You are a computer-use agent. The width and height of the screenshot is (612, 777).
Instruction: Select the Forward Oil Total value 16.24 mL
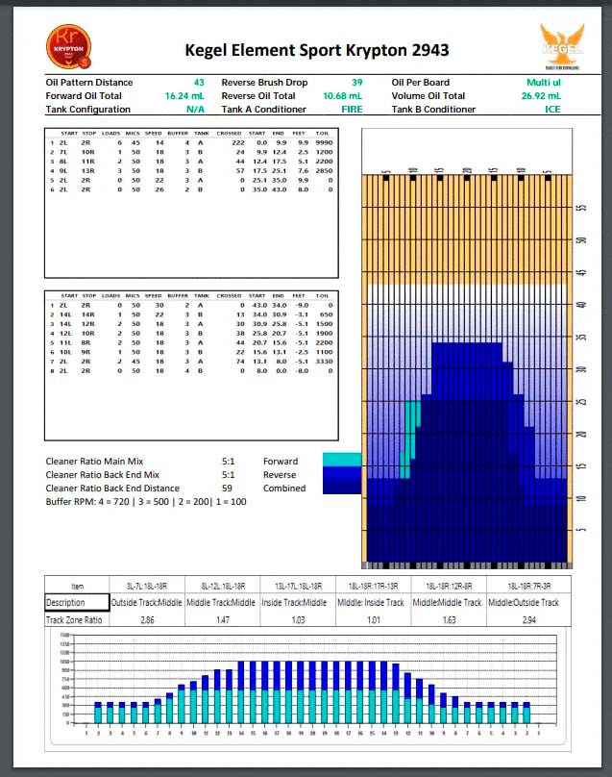click(184, 95)
